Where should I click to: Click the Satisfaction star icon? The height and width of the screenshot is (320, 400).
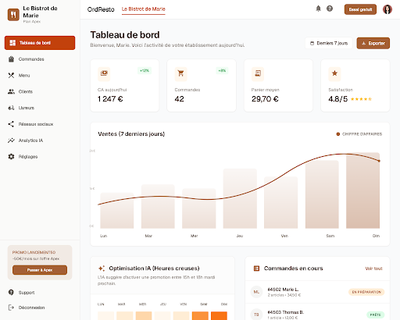(334, 73)
